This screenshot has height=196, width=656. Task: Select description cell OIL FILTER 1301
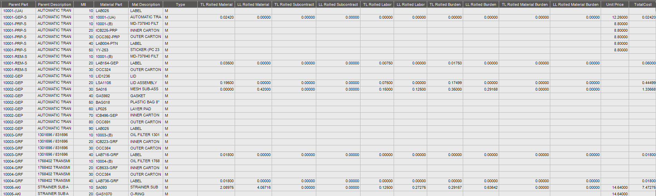(x=146, y=135)
